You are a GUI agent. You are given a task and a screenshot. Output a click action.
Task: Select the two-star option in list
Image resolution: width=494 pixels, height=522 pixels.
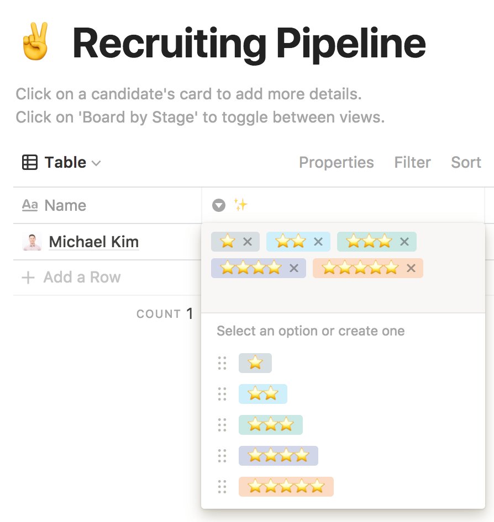(x=262, y=394)
